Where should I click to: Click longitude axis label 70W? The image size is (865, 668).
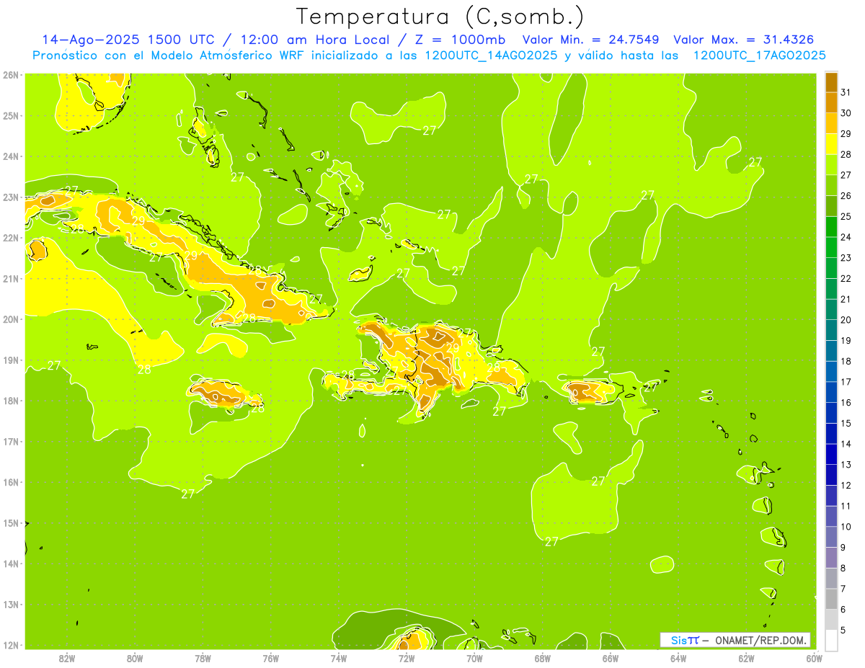(x=474, y=658)
